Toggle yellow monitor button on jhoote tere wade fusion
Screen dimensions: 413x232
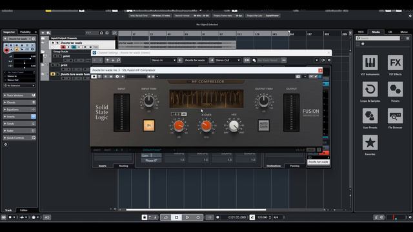53,74
